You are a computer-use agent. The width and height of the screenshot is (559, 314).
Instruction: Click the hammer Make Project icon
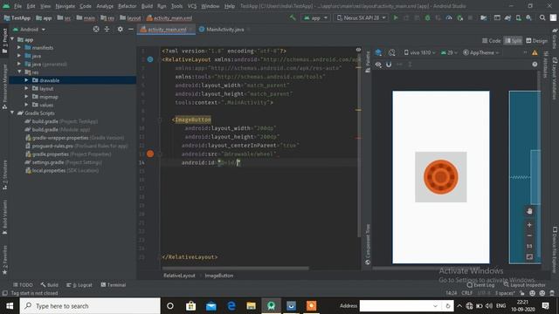pyautogui.click(x=293, y=17)
